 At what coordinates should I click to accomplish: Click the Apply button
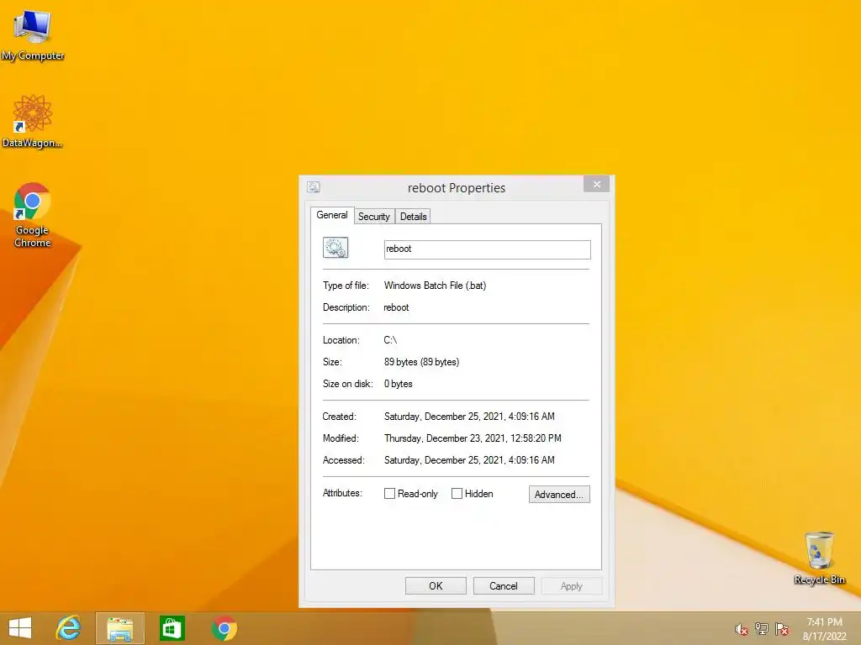571,585
